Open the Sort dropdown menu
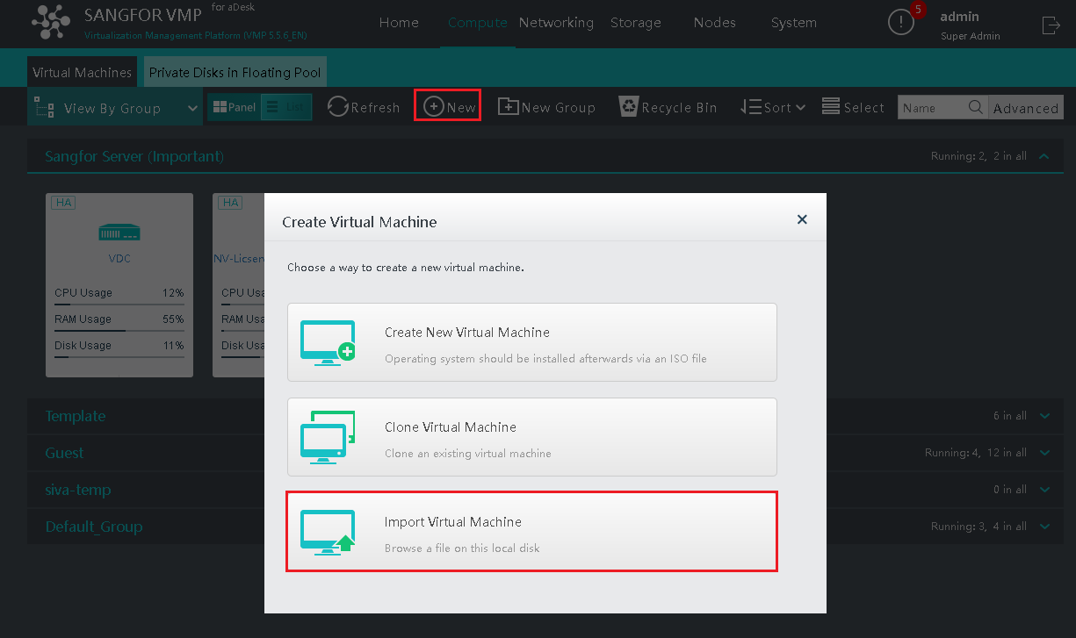The height and width of the screenshot is (638, 1076). point(773,107)
